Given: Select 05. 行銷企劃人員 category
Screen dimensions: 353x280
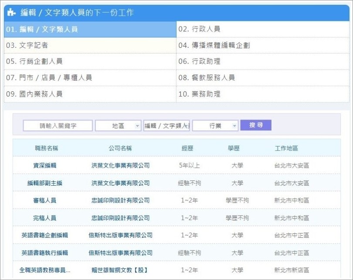Looking at the screenshot, I should pyautogui.click(x=34, y=61).
